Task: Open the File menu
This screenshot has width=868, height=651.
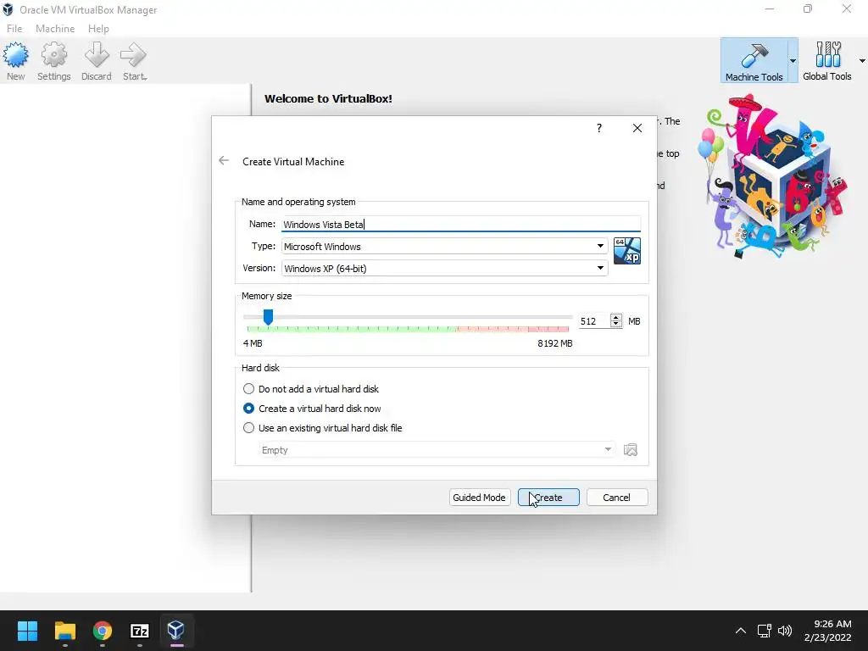Action: coord(14,28)
